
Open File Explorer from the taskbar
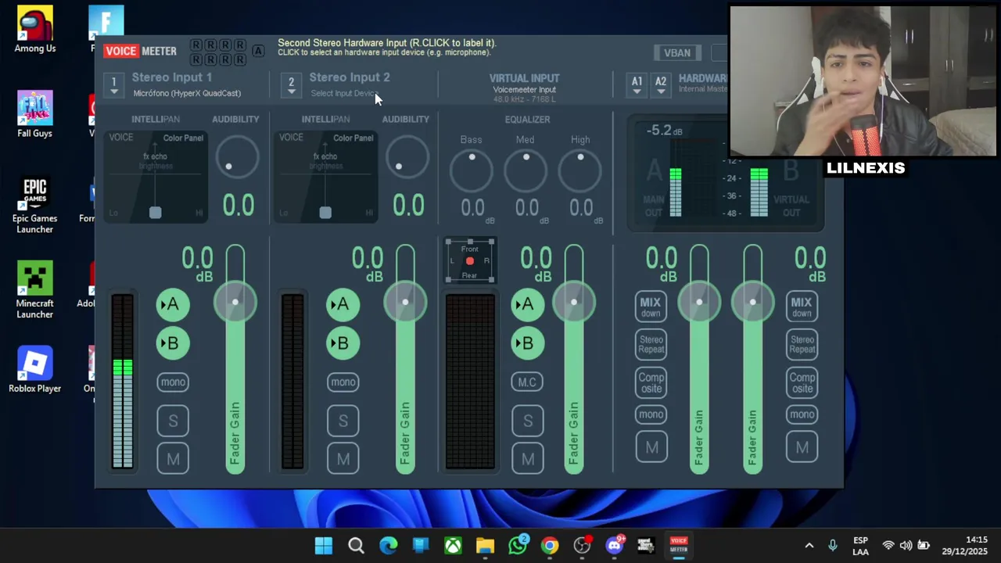[485, 545]
